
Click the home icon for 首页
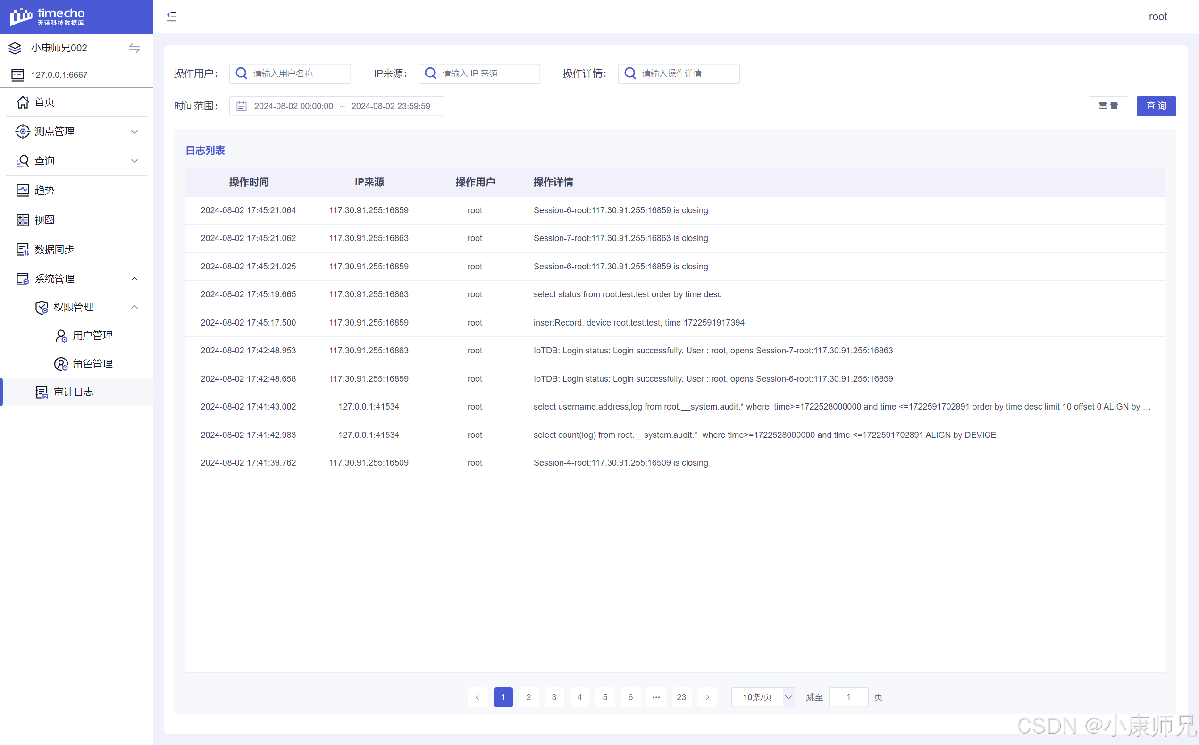23,102
